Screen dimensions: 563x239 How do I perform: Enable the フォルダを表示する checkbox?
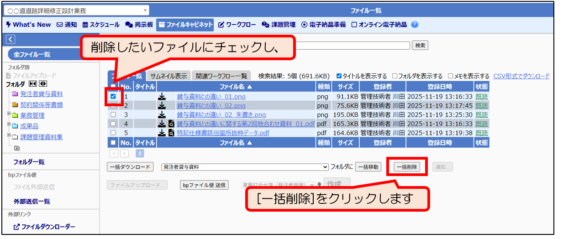point(395,76)
